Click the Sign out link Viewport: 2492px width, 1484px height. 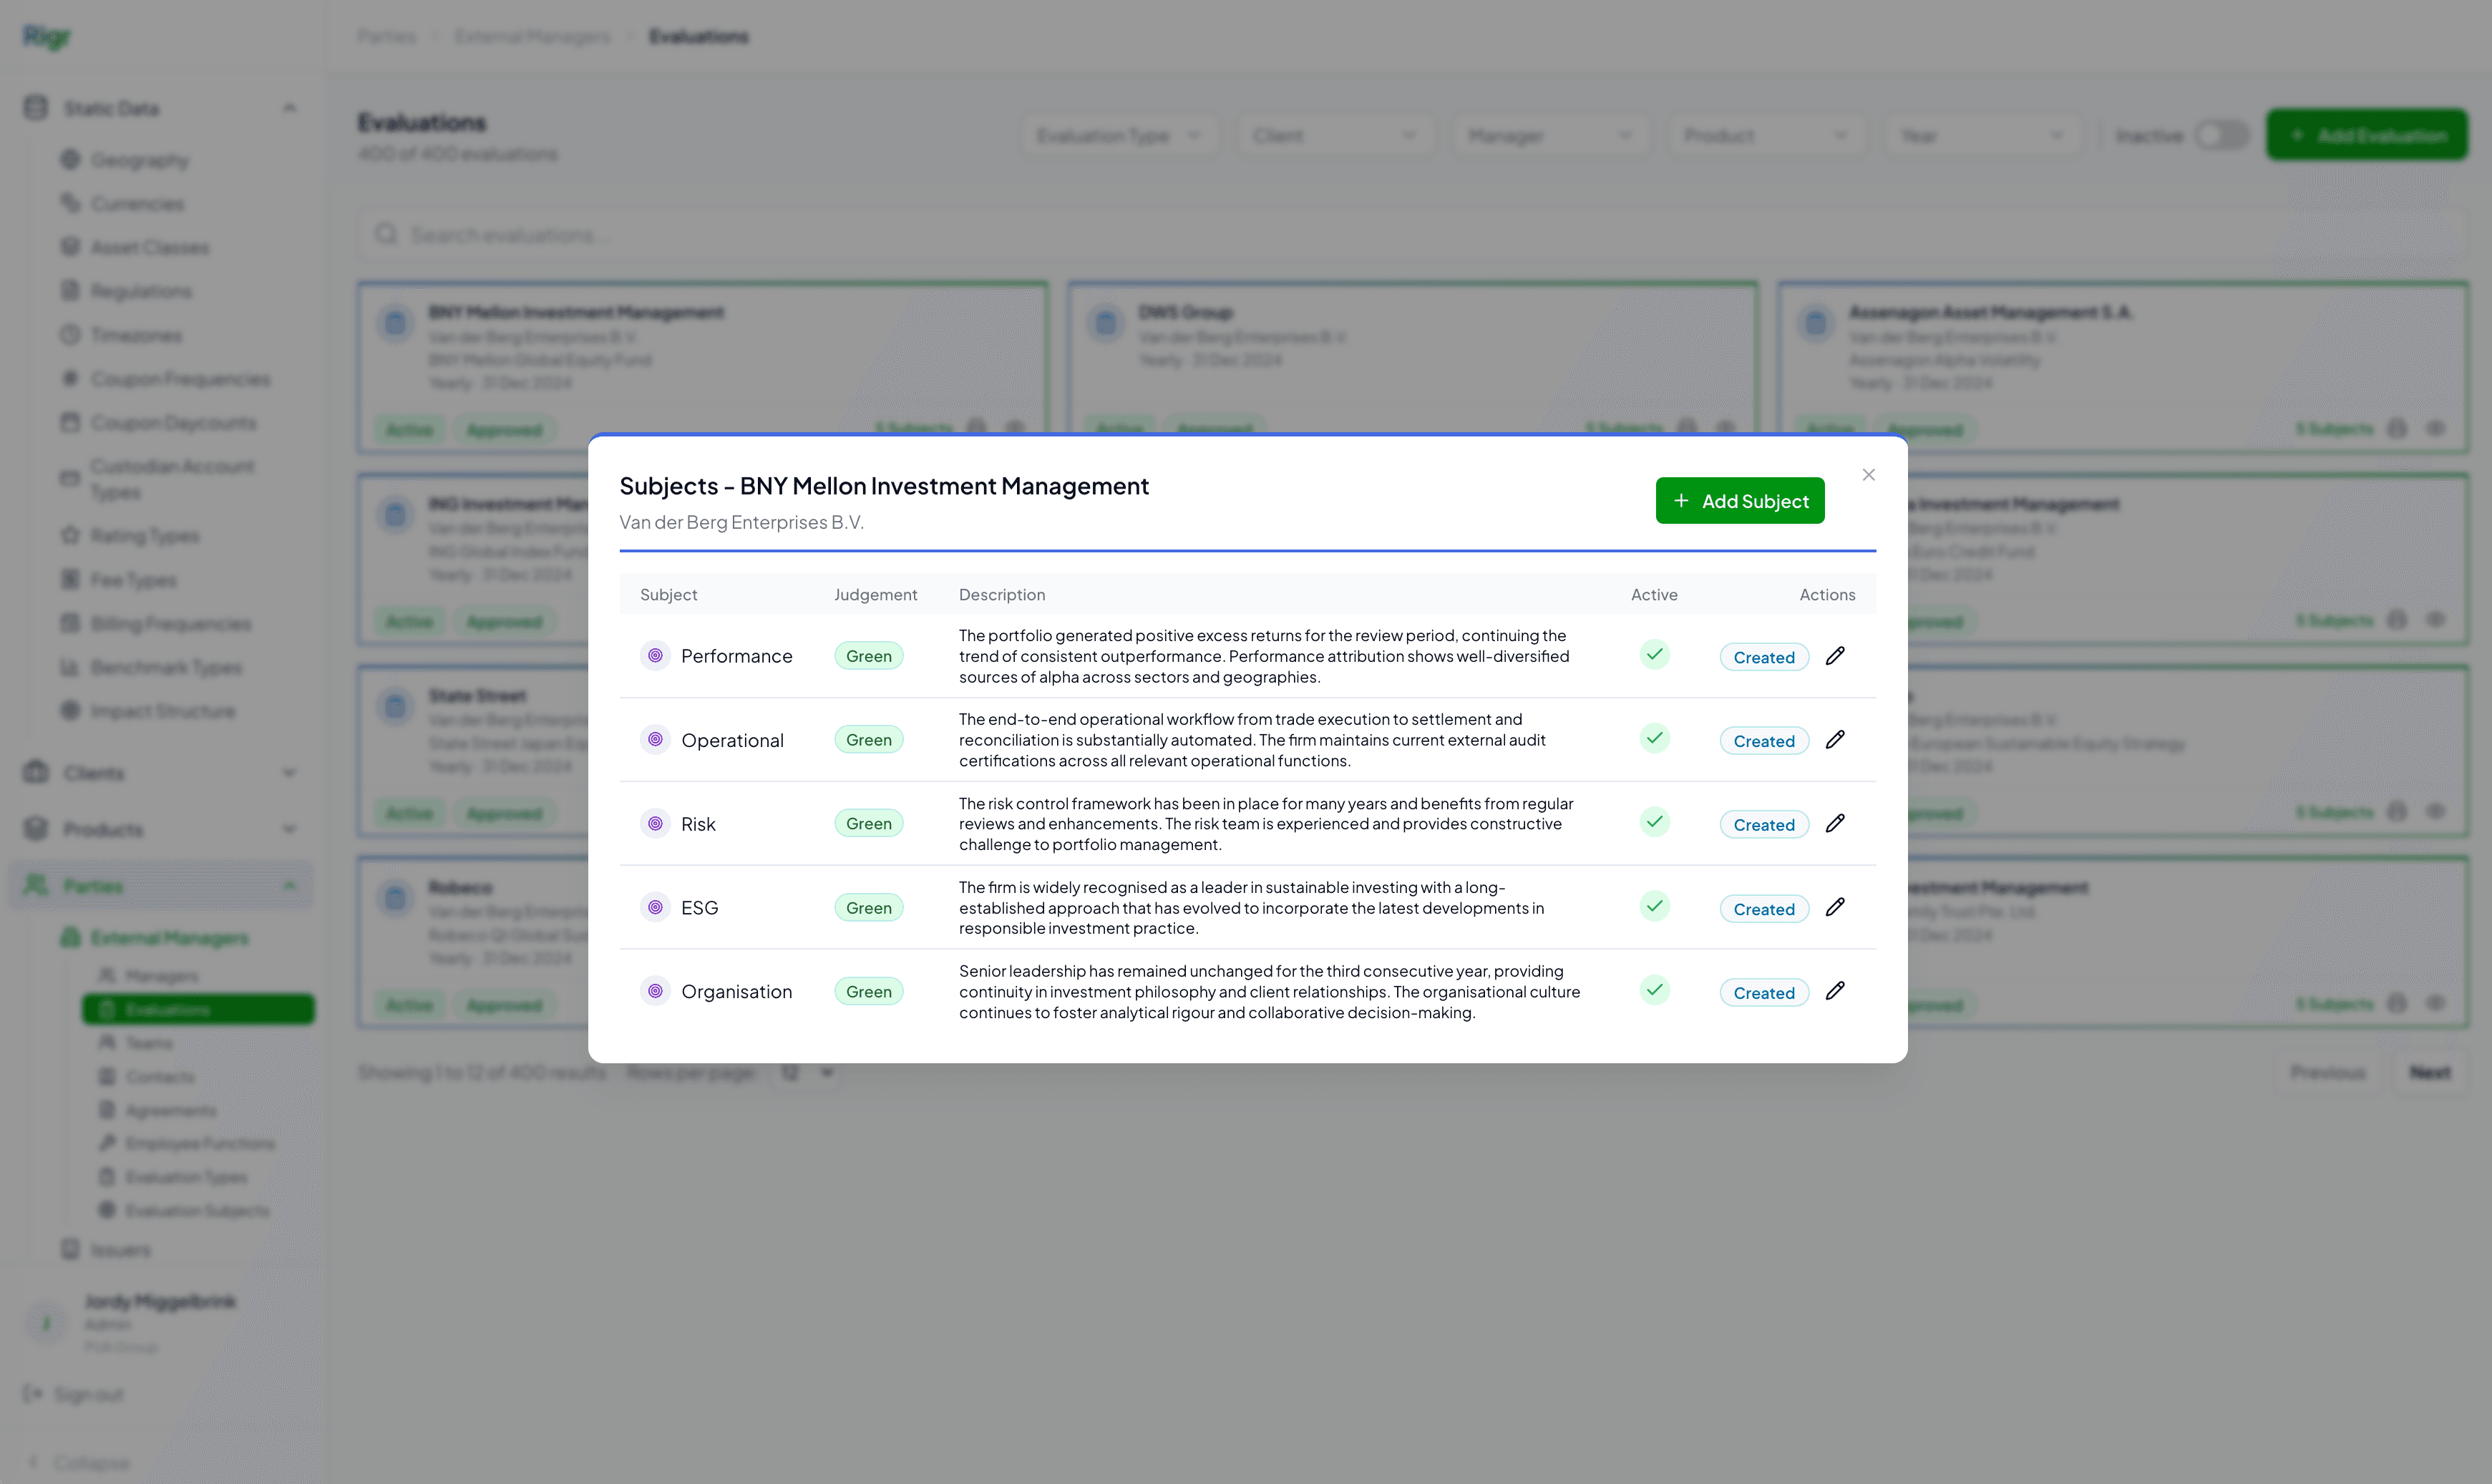pos(74,1395)
